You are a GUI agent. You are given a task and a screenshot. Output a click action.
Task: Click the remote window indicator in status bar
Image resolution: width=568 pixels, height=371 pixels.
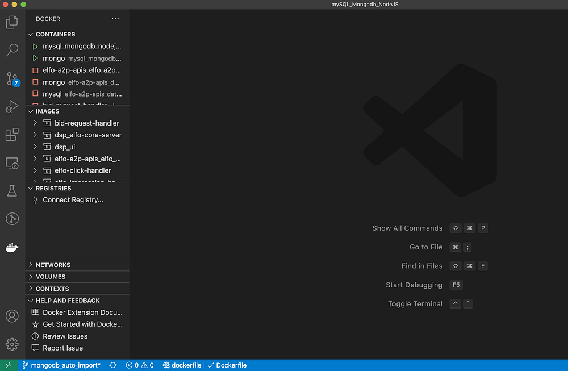pyautogui.click(x=9, y=365)
